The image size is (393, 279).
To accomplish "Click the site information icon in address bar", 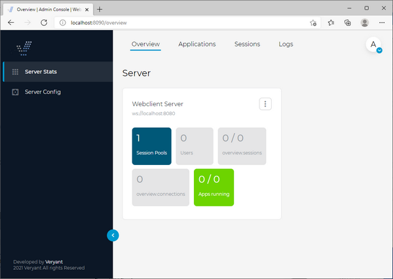I will [x=63, y=23].
